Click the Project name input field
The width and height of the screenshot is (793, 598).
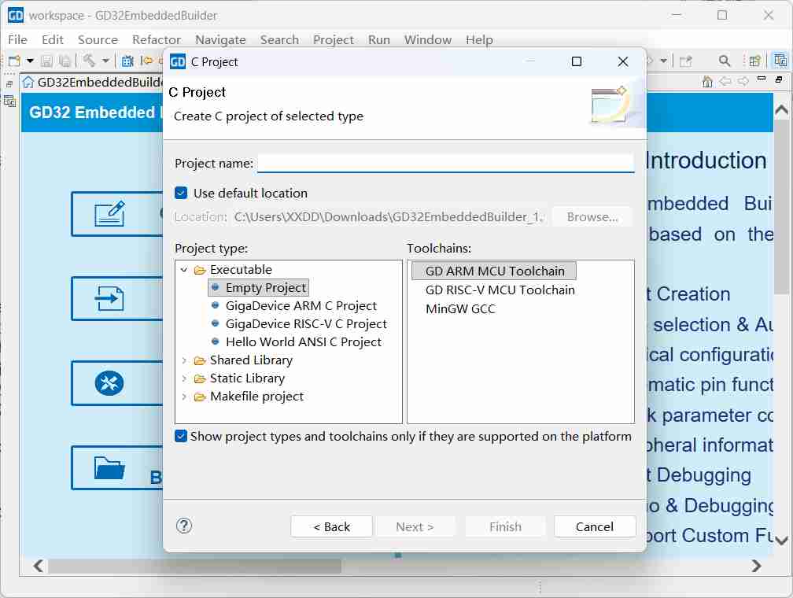[445, 163]
